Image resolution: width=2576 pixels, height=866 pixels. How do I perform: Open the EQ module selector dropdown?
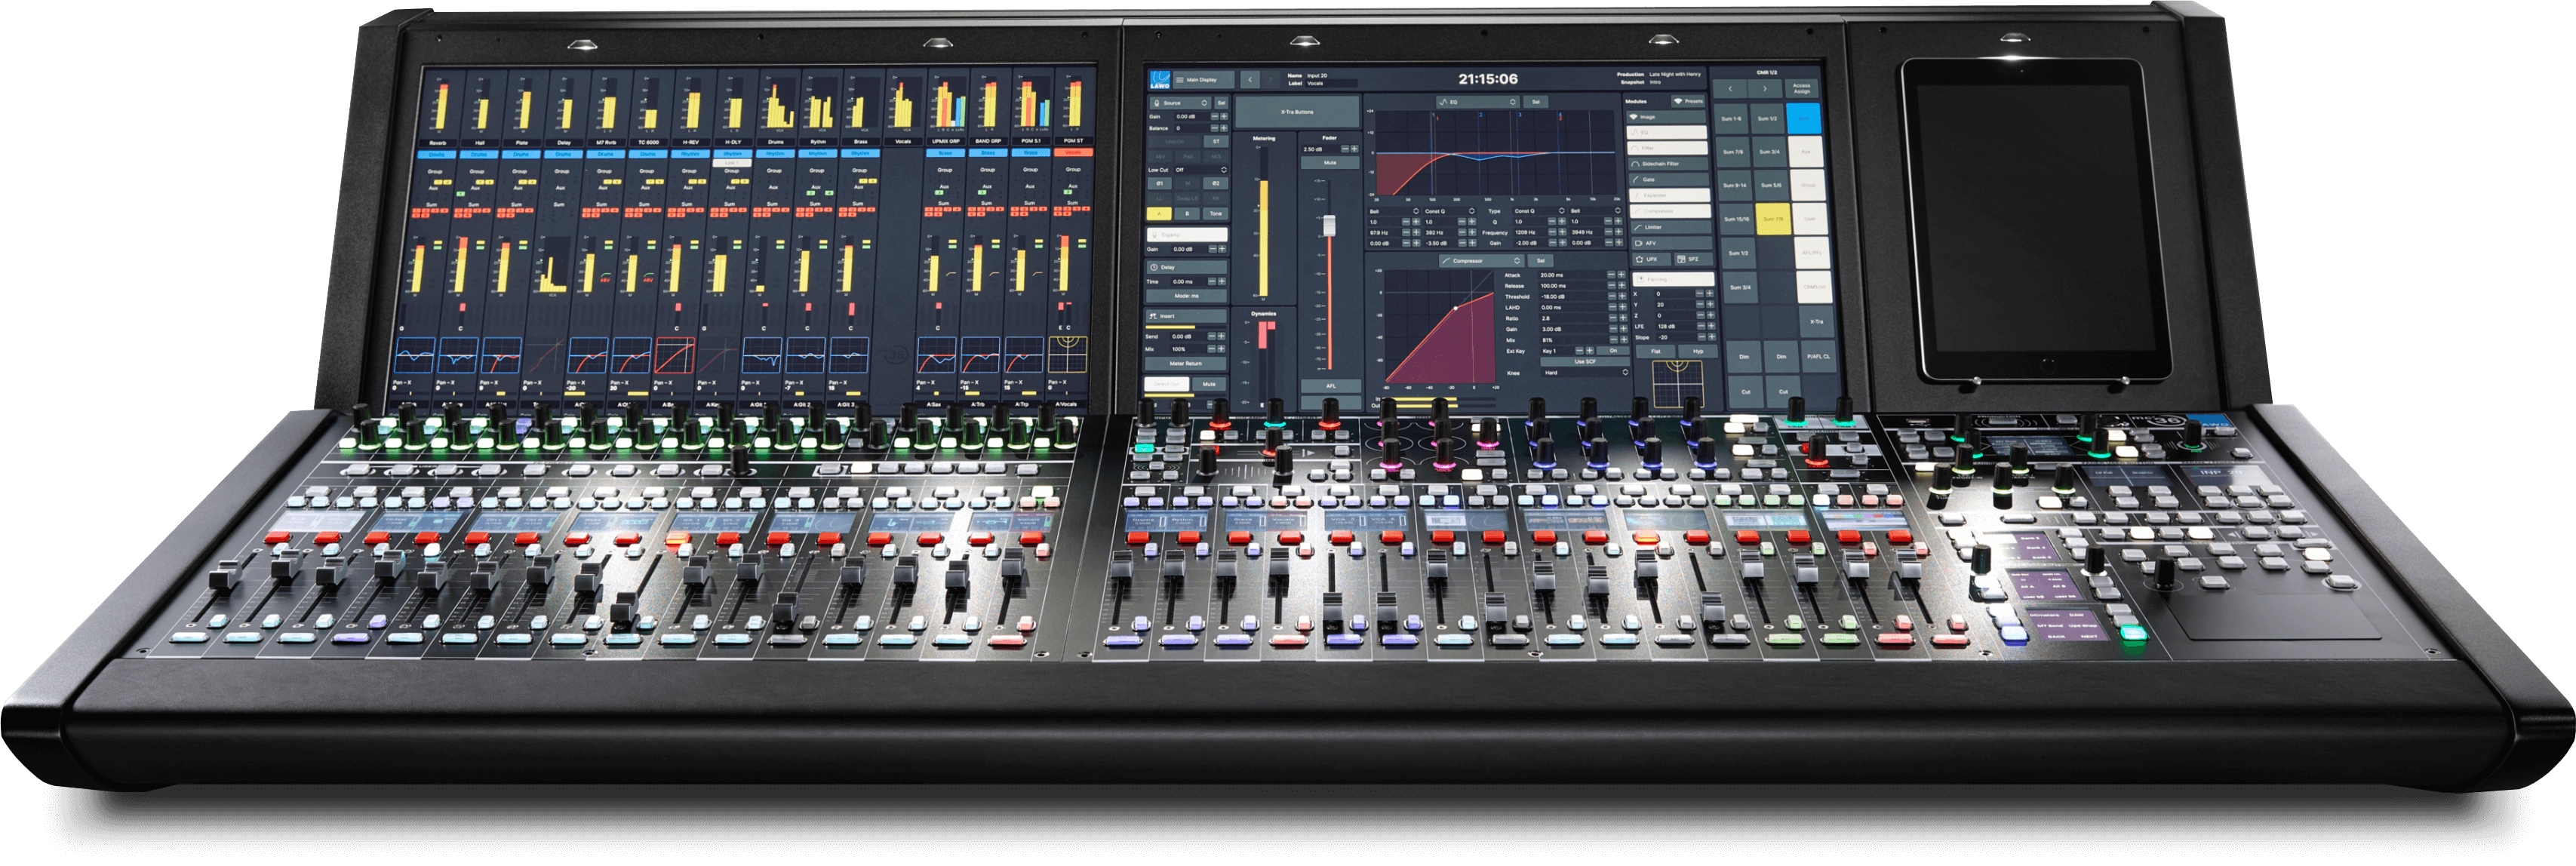[1478, 102]
